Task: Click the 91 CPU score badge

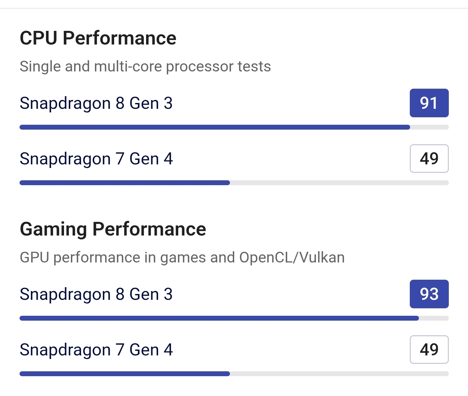Action: point(429,103)
